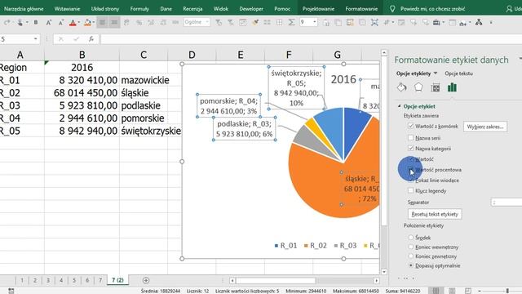Click the zoom slider handle in status bar
Screen dimensions: 522x294
tap(507, 291)
